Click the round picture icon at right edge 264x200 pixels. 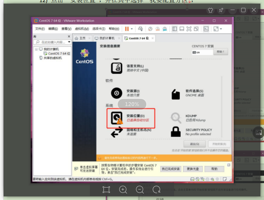(259, 132)
